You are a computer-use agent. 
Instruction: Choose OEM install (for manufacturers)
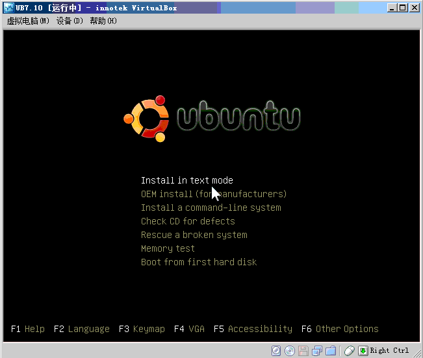tap(214, 194)
